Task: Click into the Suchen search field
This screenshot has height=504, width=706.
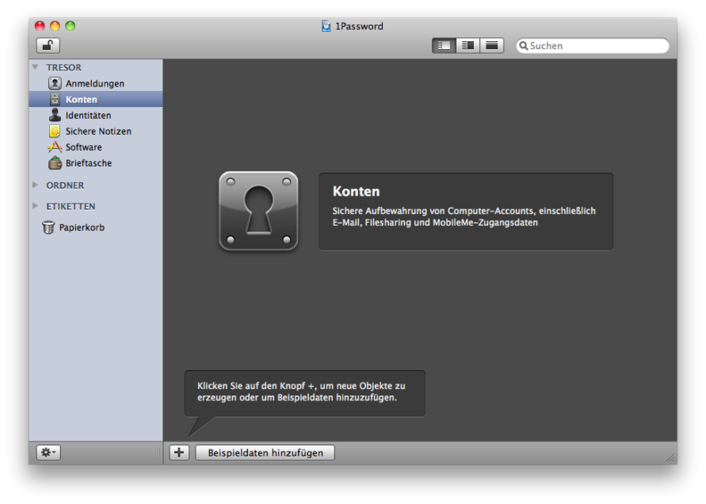Action: coord(593,45)
